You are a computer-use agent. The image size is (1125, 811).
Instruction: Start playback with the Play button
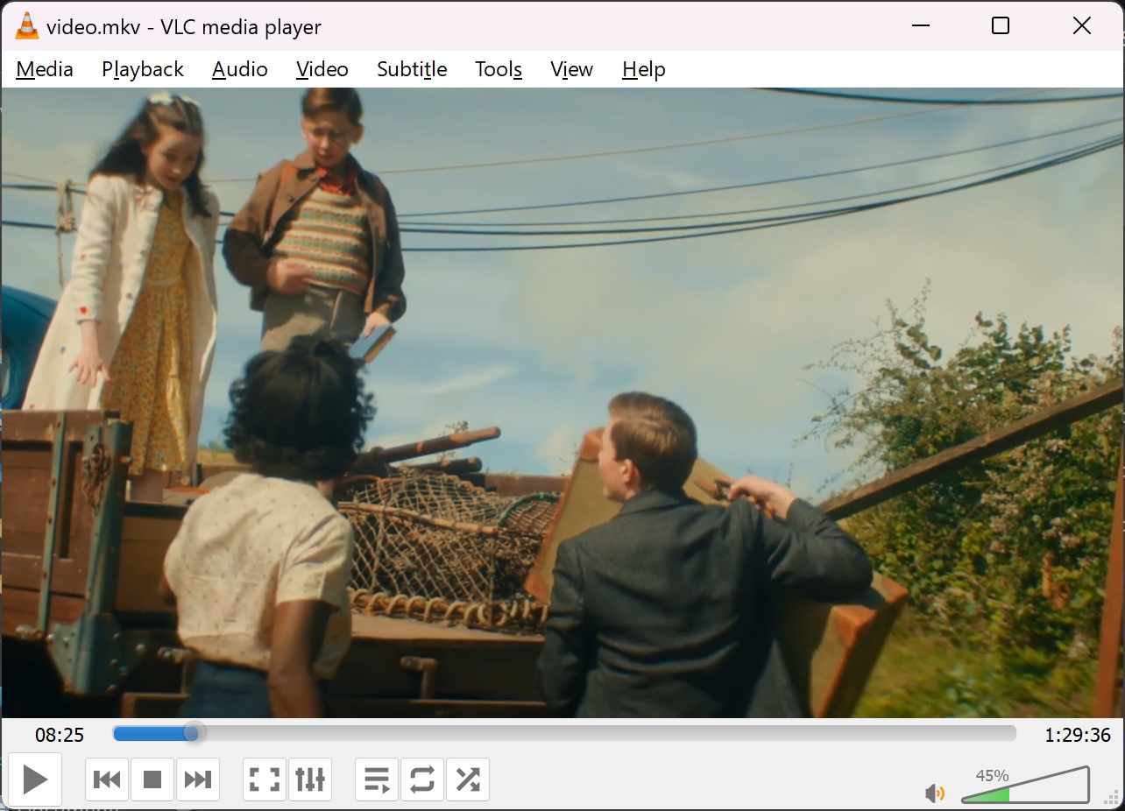tap(35, 779)
